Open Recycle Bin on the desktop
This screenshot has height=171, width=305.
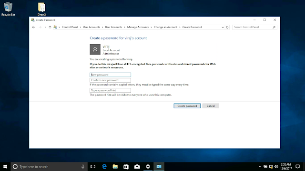click(8, 9)
